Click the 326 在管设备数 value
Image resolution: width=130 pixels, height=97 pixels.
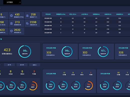[121, 52]
